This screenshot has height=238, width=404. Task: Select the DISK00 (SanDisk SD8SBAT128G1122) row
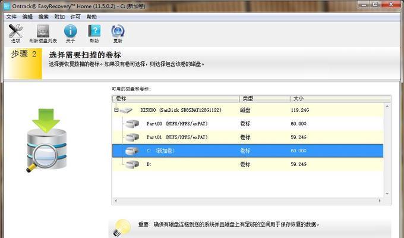click(x=248, y=110)
